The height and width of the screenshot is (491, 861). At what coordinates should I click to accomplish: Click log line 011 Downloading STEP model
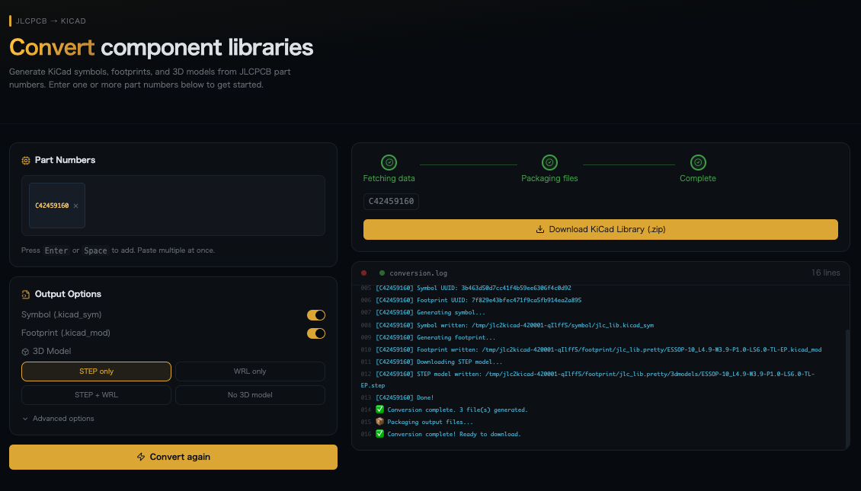pos(439,362)
